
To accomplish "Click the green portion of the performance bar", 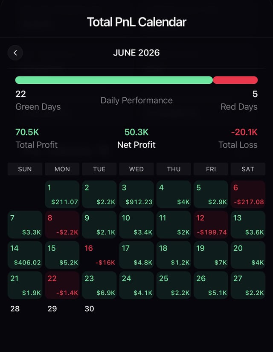I will click(x=114, y=80).
